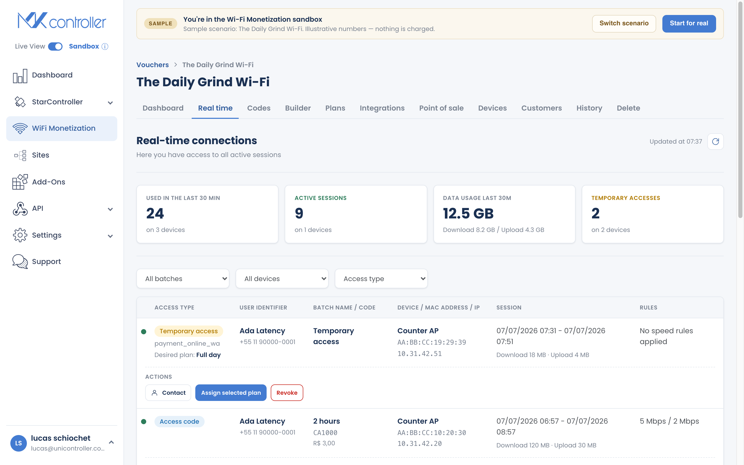Click the Data Usage Last 30M card
Image resolution: width=744 pixels, height=465 pixels.
coord(504,214)
